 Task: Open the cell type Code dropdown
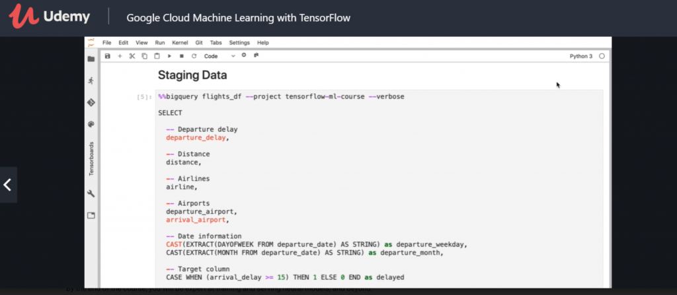coord(219,56)
